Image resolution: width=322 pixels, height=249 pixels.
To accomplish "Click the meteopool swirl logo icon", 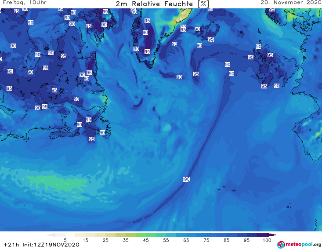I will click(x=281, y=245).
